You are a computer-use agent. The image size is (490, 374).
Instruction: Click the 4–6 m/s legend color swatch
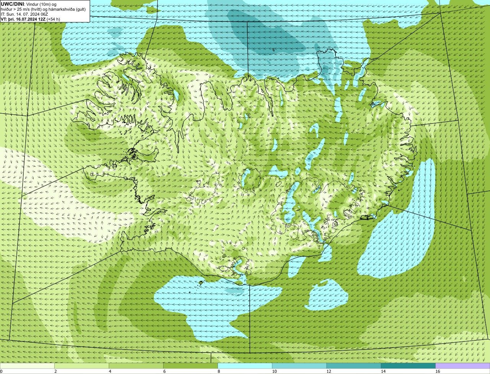(136, 366)
